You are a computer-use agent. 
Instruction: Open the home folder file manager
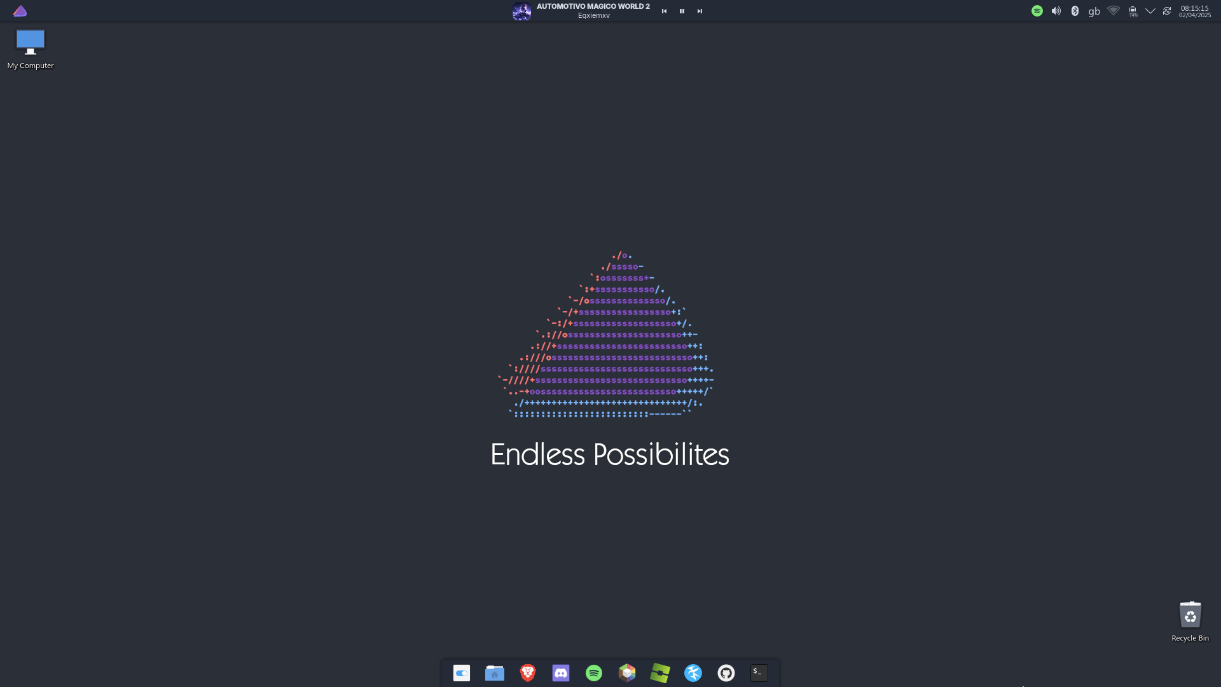point(495,673)
